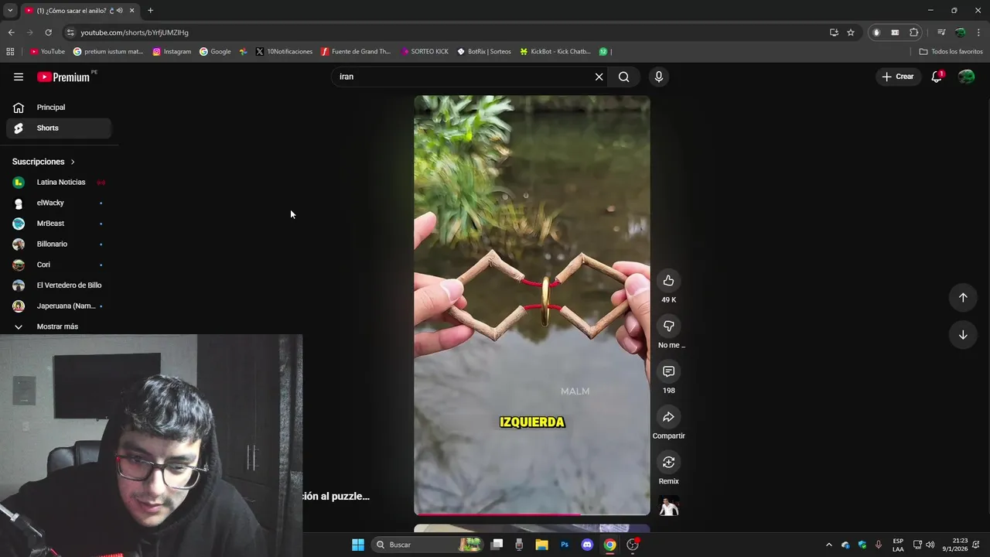Go to YouTube Premium home logo
990x557 pixels.
65,77
